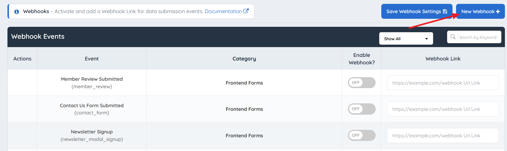Image resolution: width=507 pixels, height=151 pixels.
Task: Click the save disk icon on Save Webhook Settings
Action: 445,11
